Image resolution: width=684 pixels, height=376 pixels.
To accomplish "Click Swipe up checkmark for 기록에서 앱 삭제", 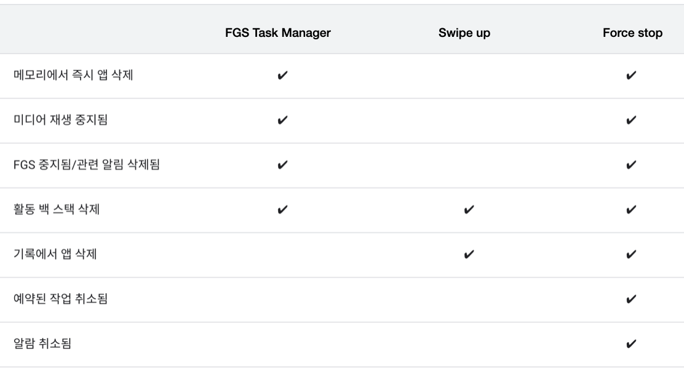I will pos(469,254).
